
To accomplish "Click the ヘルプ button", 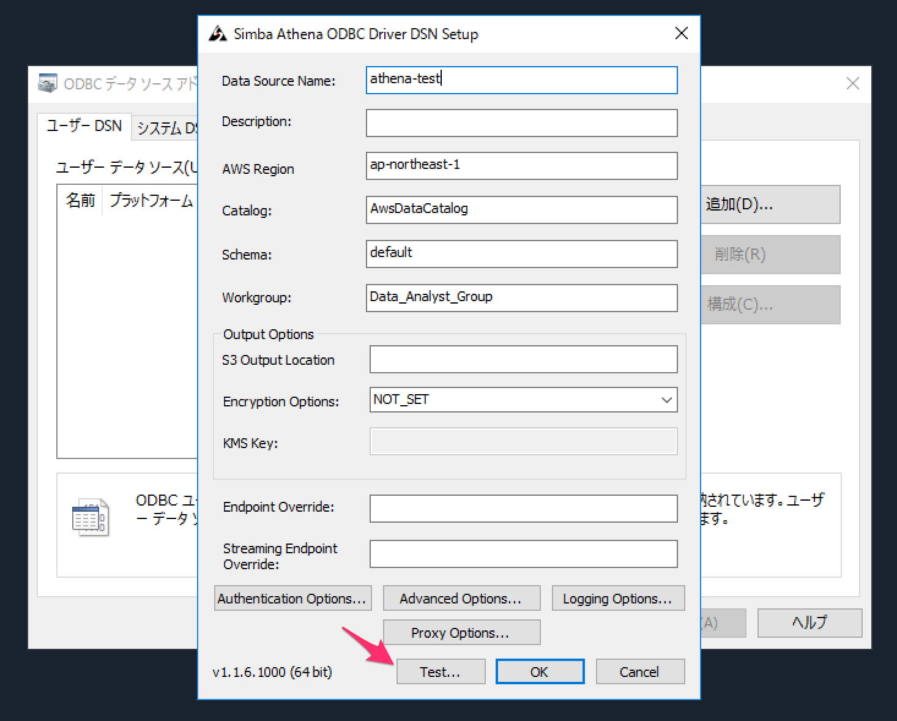I will [x=809, y=622].
